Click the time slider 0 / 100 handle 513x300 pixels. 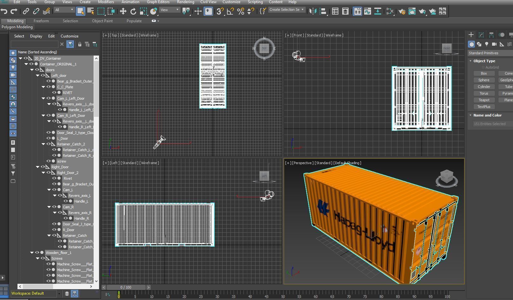point(126,287)
